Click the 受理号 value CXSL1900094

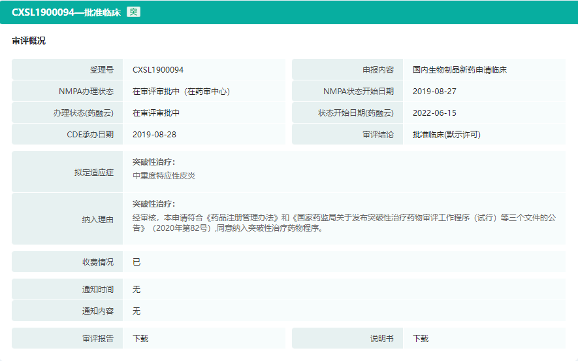point(158,70)
